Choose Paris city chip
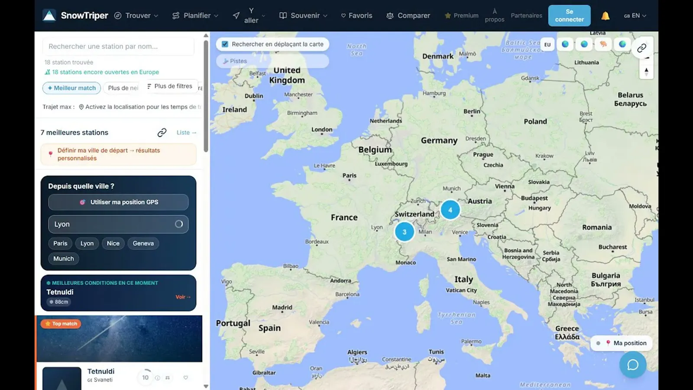Image resolution: width=693 pixels, height=390 pixels. 60,244
